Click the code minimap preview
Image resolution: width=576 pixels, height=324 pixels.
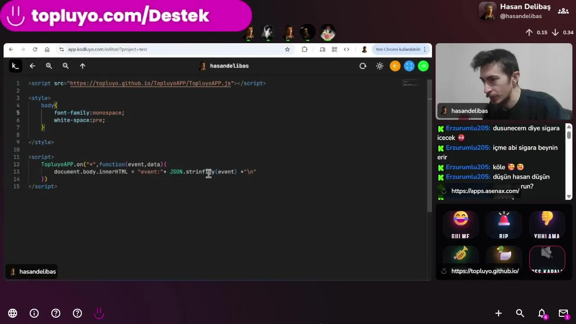[x=410, y=83]
